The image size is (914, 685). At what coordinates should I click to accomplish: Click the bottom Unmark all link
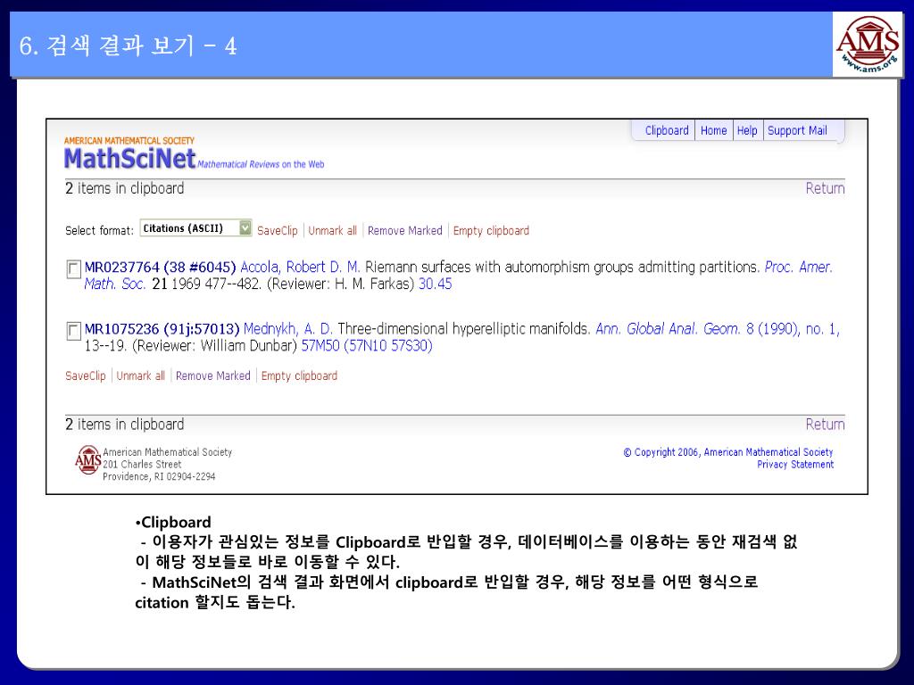point(140,376)
